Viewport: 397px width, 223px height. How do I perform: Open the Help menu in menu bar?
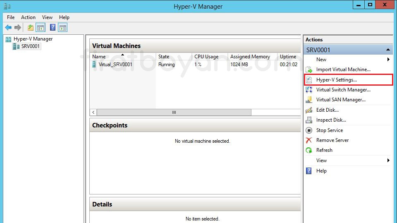pyautogui.click(x=64, y=17)
